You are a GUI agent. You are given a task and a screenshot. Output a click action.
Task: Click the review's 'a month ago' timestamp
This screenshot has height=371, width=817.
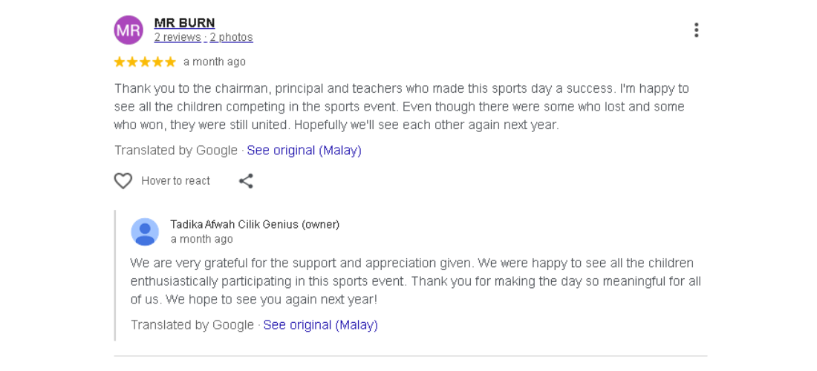coord(215,62)
